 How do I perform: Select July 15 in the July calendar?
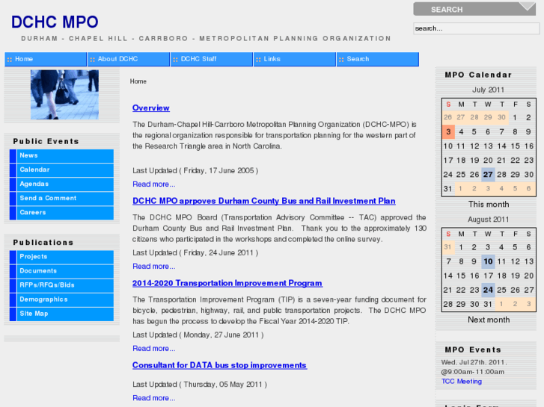[x=516, y=146]
